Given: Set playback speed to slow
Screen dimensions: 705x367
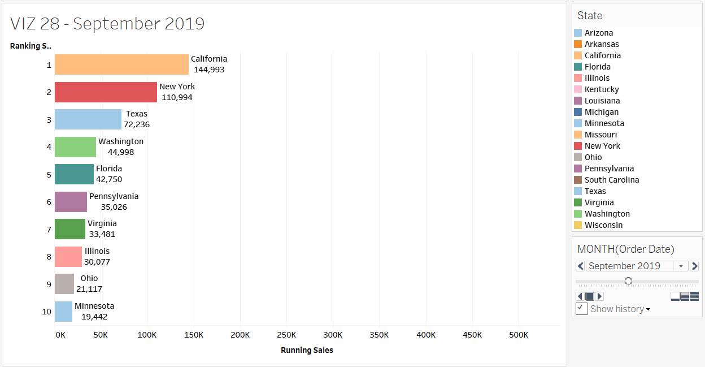Looking at the screenshot, I should (x=675, y=296).
